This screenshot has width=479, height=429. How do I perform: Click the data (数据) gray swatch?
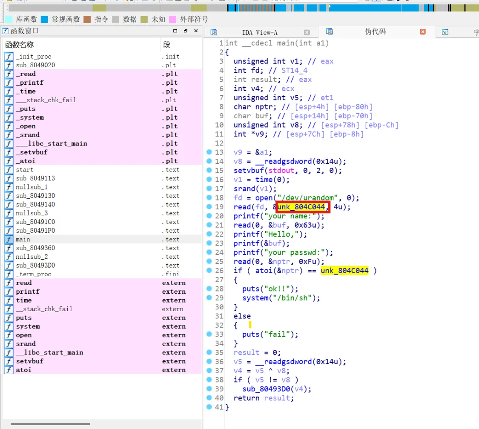[115, 20]
